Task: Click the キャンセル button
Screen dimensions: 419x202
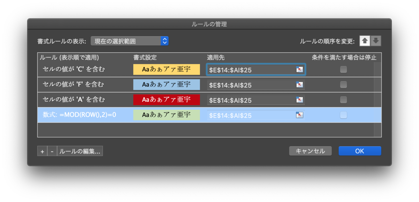Action: click(x=310, y=151)
